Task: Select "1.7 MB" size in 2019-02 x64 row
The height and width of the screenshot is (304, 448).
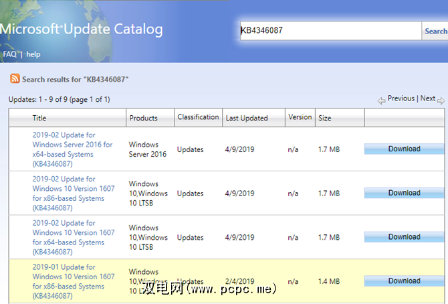Action: pyautogui.click(x=329, y=238)
